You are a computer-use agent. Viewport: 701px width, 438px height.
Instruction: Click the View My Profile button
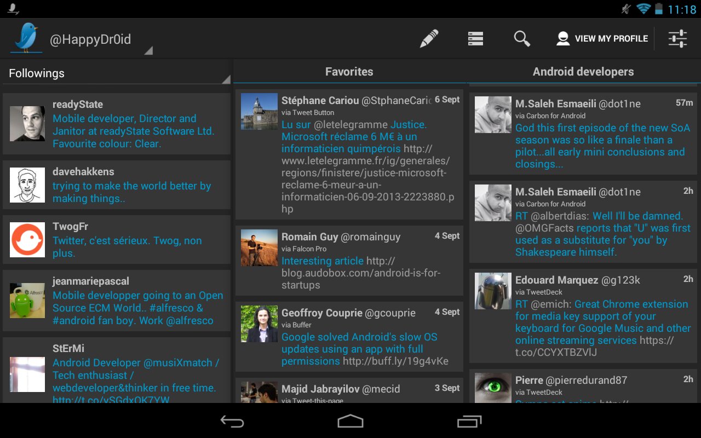(x=602, y=39)
